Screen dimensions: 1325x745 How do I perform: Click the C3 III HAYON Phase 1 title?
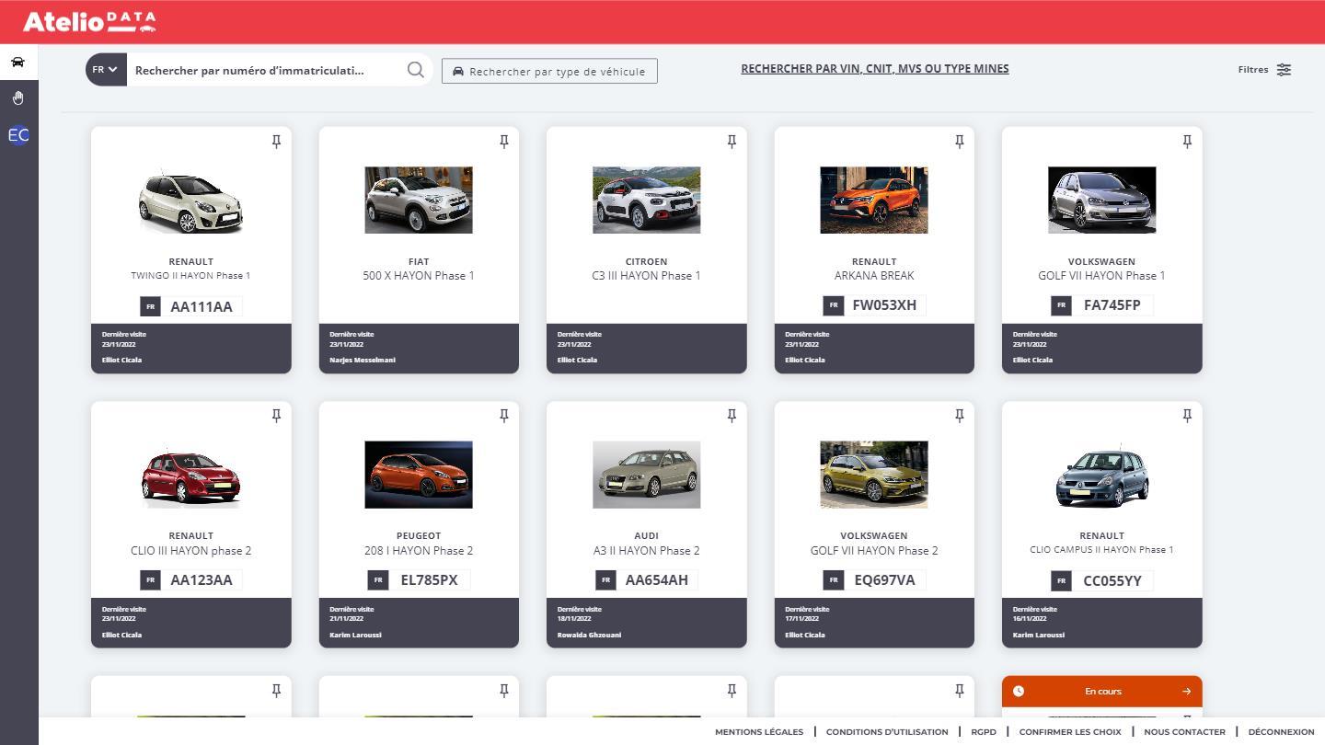[646, 276]
